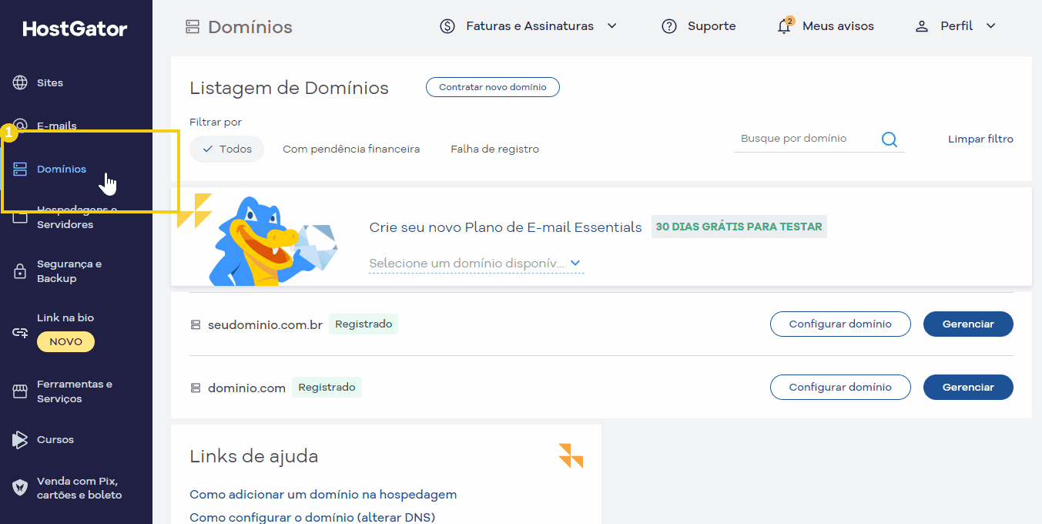Click the Domínios page header icon
Screen dimensions: 1042x524
(193, 27)
